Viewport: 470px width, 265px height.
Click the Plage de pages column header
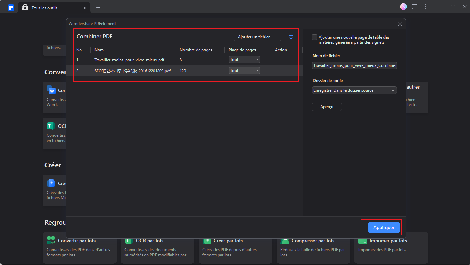pyautogui.click(x=242, y=50)
